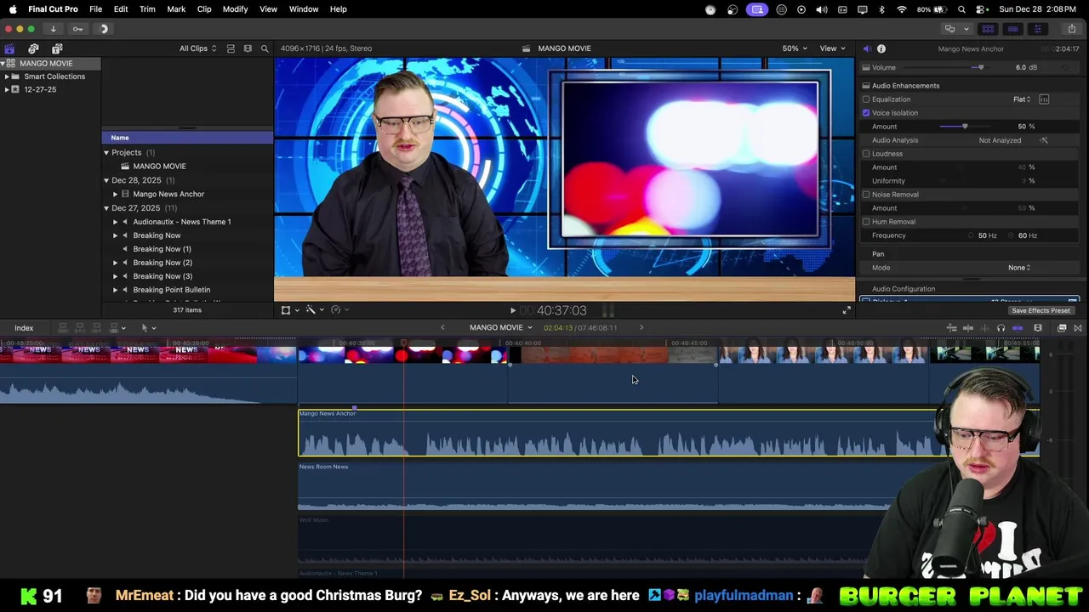Expand the Breaking Point Bulletin clip
1089x612 pixels.
(116, 290)
